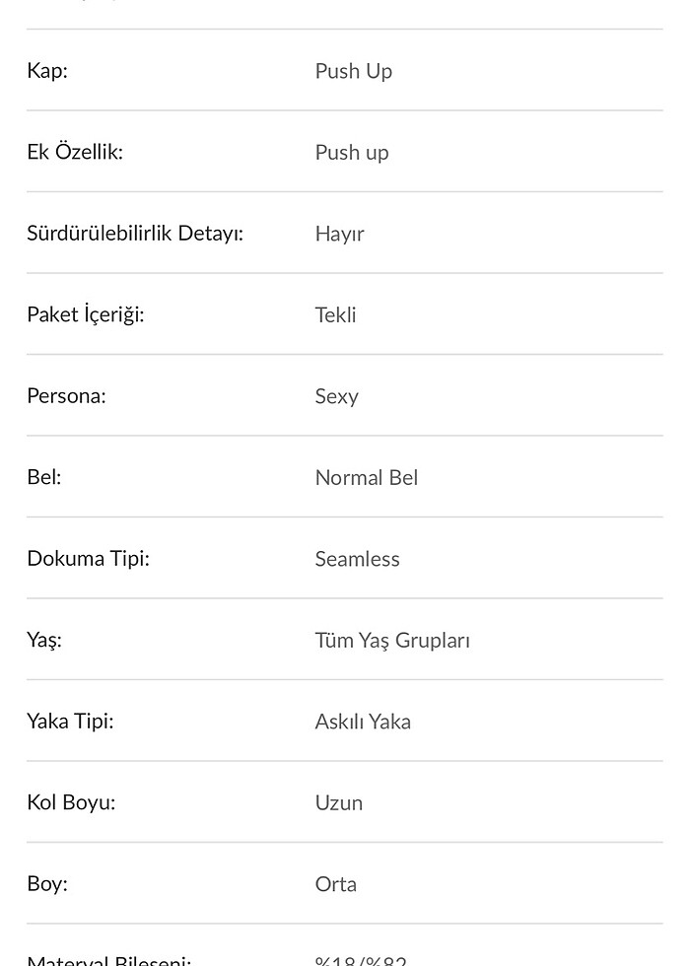Select the 'Seamless' value text
This screenshot has height=966, width=690.
(357, 559)
